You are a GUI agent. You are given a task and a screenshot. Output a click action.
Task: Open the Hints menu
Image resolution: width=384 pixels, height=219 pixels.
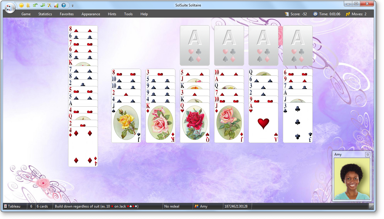click(x=112, y=14)
